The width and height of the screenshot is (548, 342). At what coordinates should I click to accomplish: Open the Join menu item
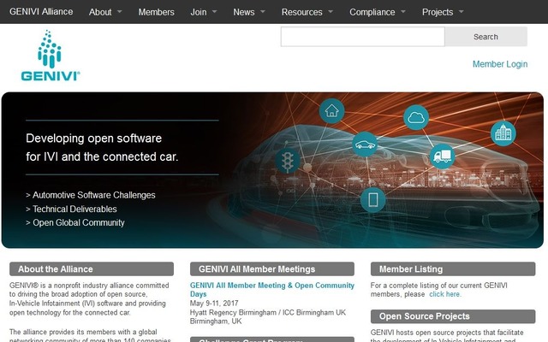(199, 12)
